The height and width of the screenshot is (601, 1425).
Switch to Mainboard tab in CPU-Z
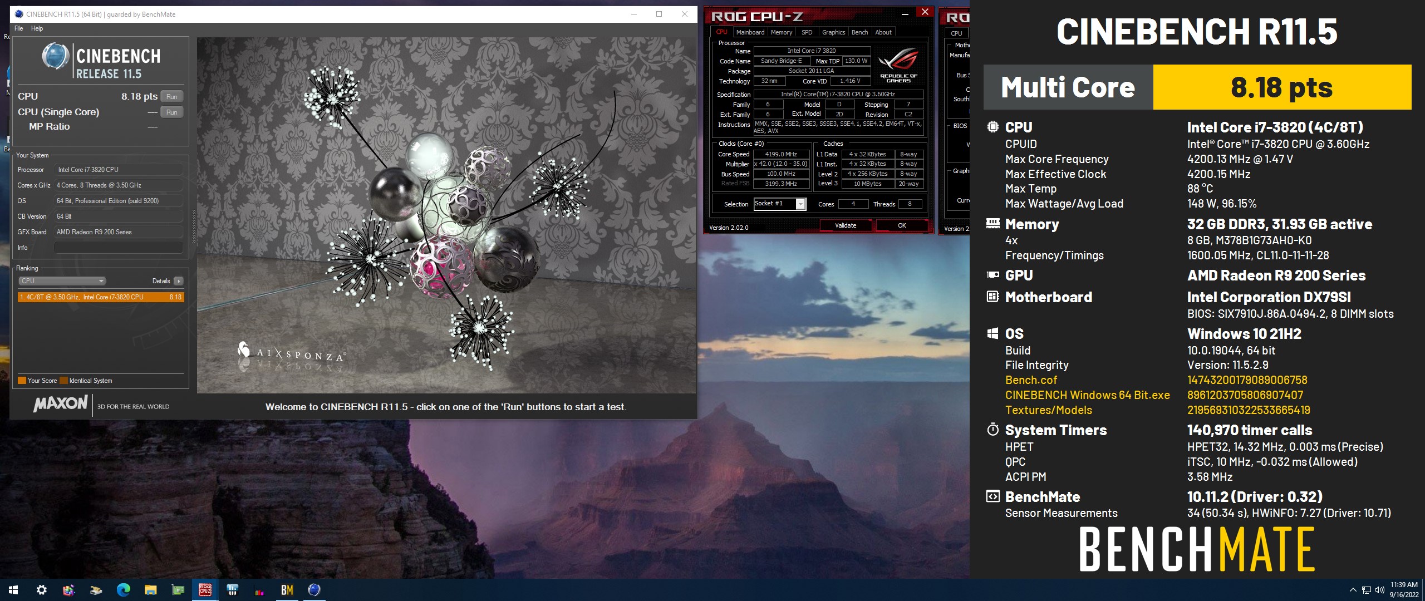tap(750, 32)
